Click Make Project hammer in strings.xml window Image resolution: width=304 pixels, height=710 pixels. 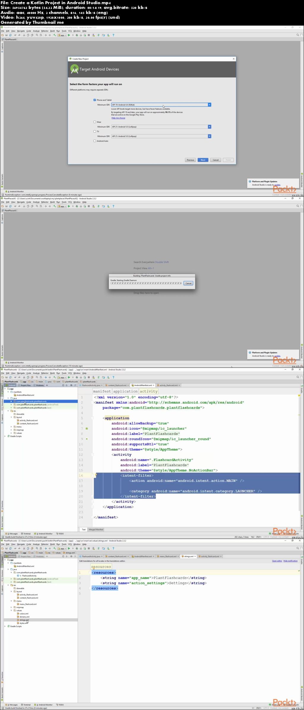[x=55, y=548]
